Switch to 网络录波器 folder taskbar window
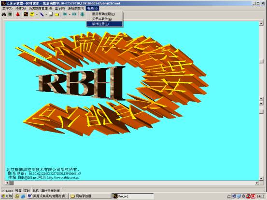 [91, 196]
